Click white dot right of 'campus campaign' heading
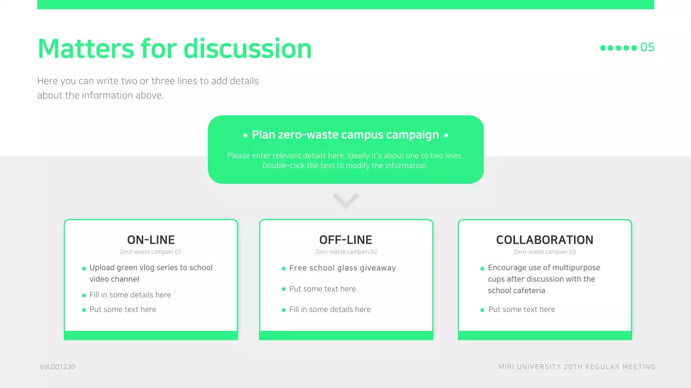691x388 pixels. pos(446,136)
